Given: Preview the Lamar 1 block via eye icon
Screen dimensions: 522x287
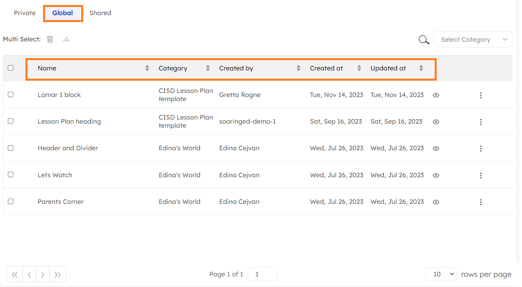Looking at the screenshot, I should [436, 95].
